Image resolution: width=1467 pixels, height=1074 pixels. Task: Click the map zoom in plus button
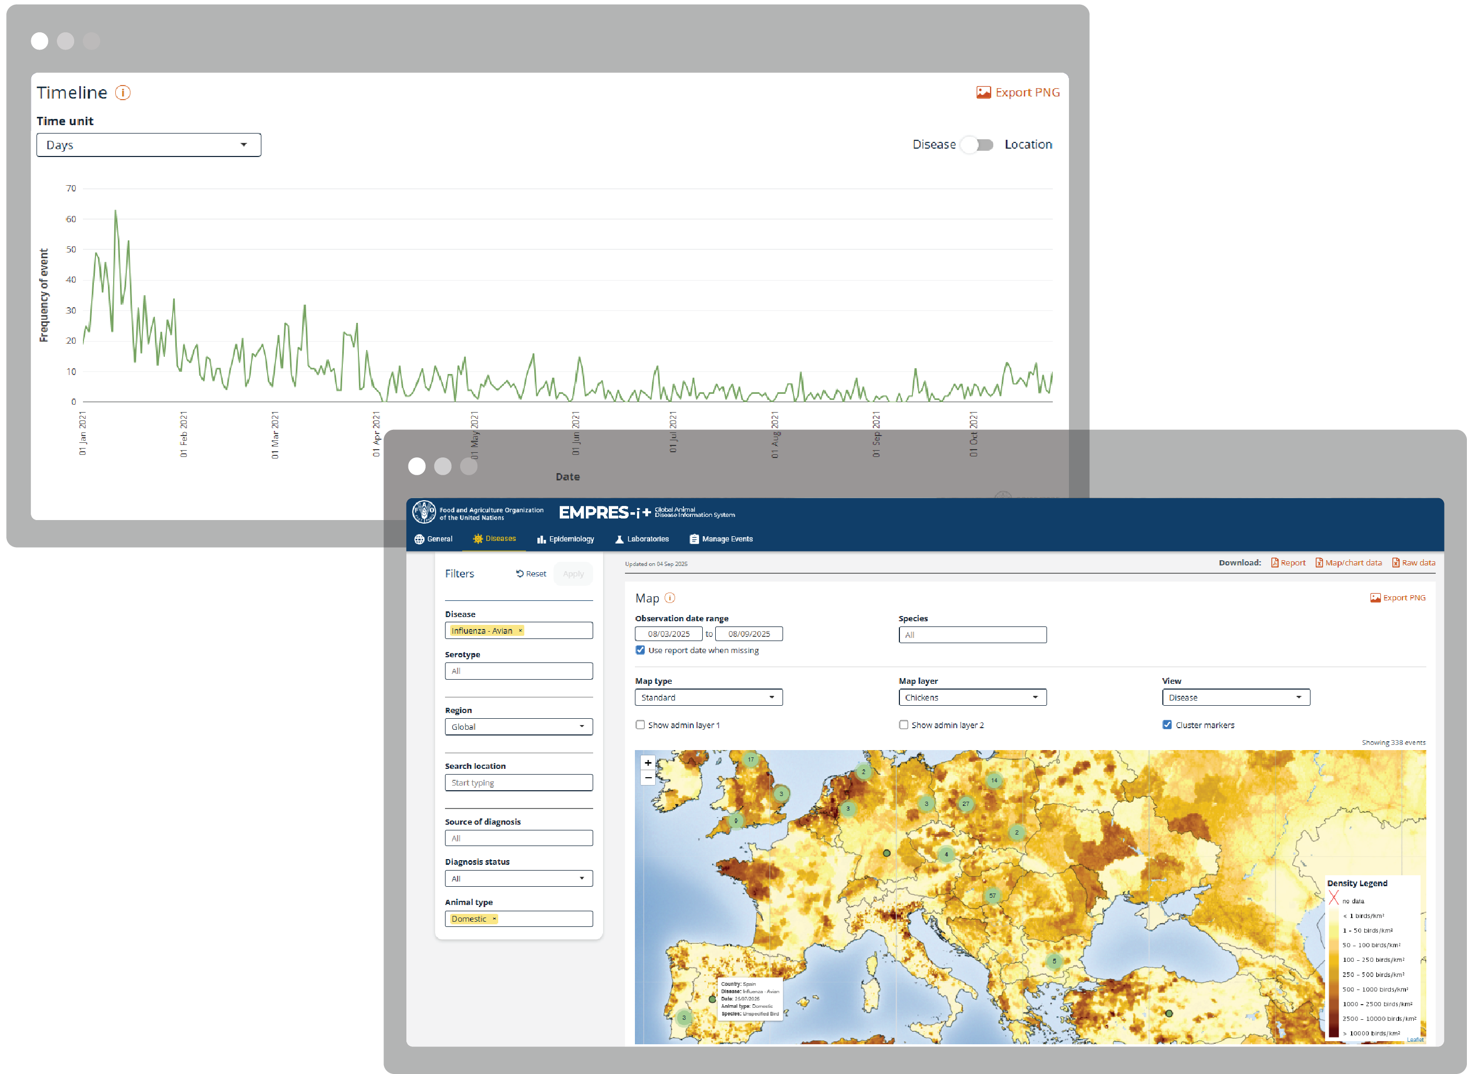[647, 763]
